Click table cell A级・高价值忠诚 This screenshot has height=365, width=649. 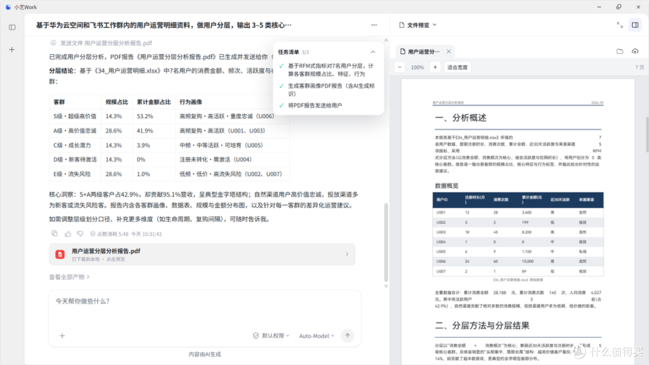(x=75, y=131)
